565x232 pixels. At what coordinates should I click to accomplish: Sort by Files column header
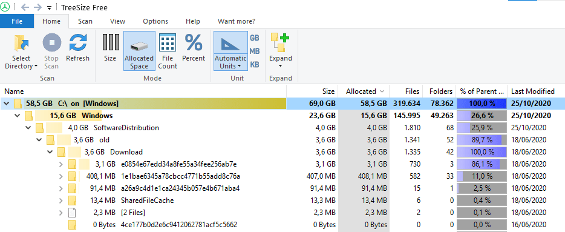(x=405, y=91)
